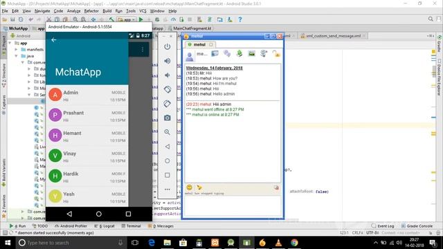Image resolution: width=443 pixels, height=249 pixels.
Task: Open the Terminal tool window
Action: [x=131, y=226]
